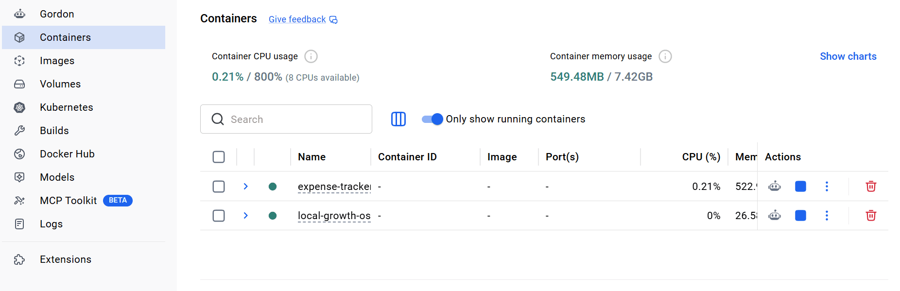Click the BETA badge next to MCP Toolkit
900x291 pixels.
click(118, 201)
